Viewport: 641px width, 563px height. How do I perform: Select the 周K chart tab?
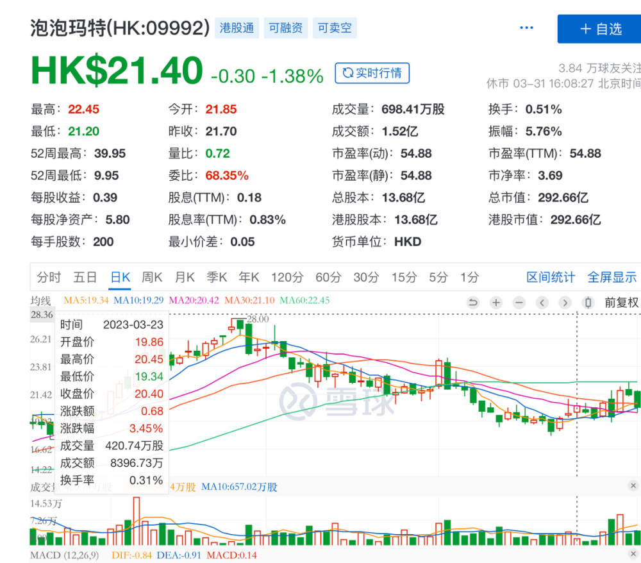tap(152, 277)
